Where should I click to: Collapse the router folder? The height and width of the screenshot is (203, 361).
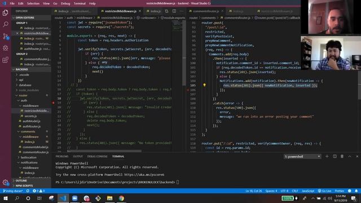click(x=23, y=95)
